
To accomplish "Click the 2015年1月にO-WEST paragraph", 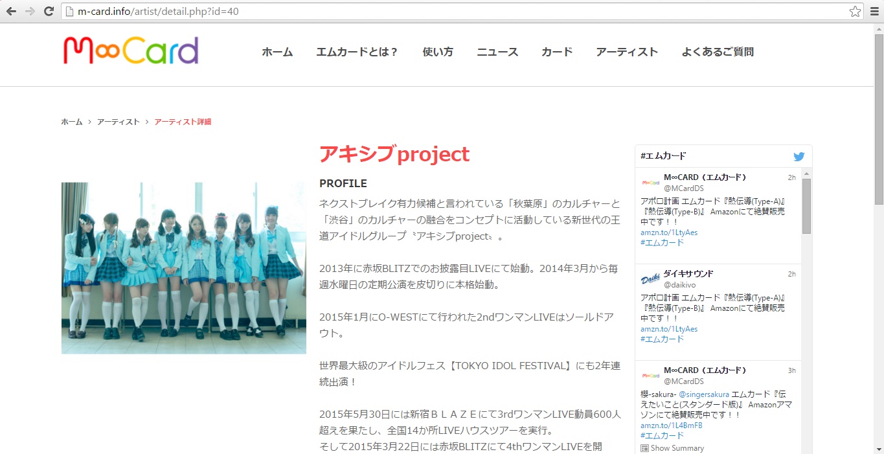I will (x=466, y=325).
